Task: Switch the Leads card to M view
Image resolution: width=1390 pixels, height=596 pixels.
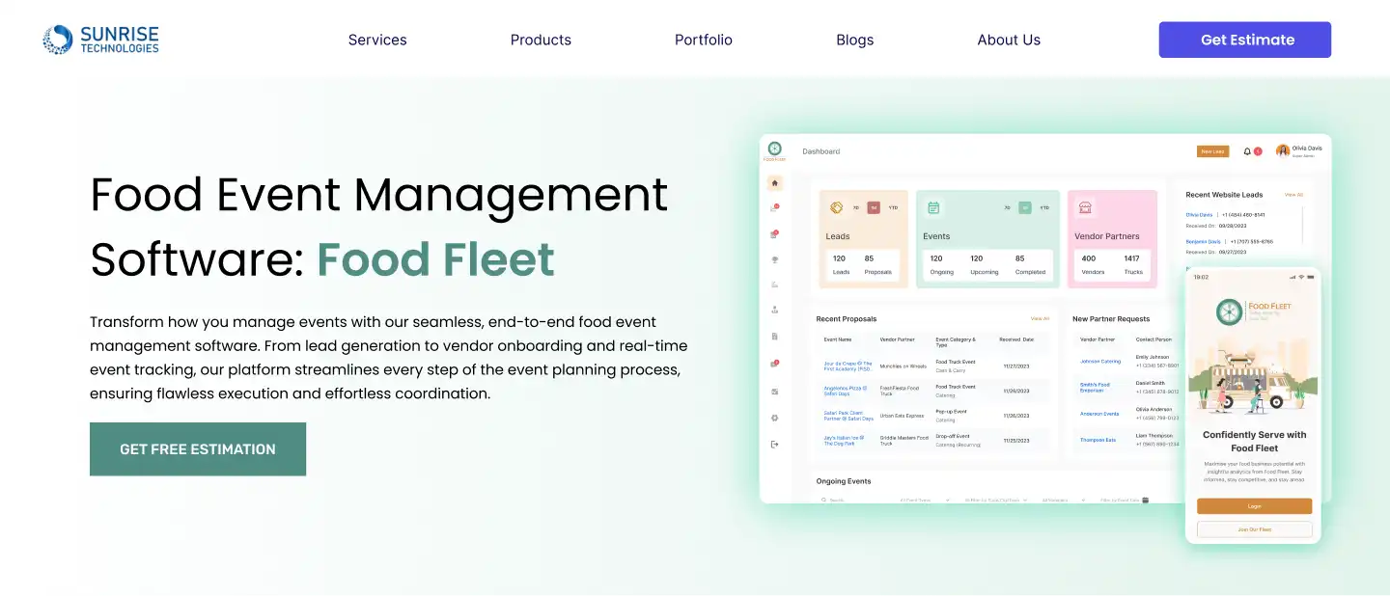Action: pos(874,207)
